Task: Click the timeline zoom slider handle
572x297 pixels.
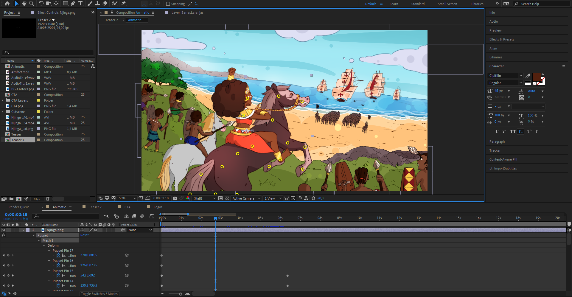Action: 181,294
